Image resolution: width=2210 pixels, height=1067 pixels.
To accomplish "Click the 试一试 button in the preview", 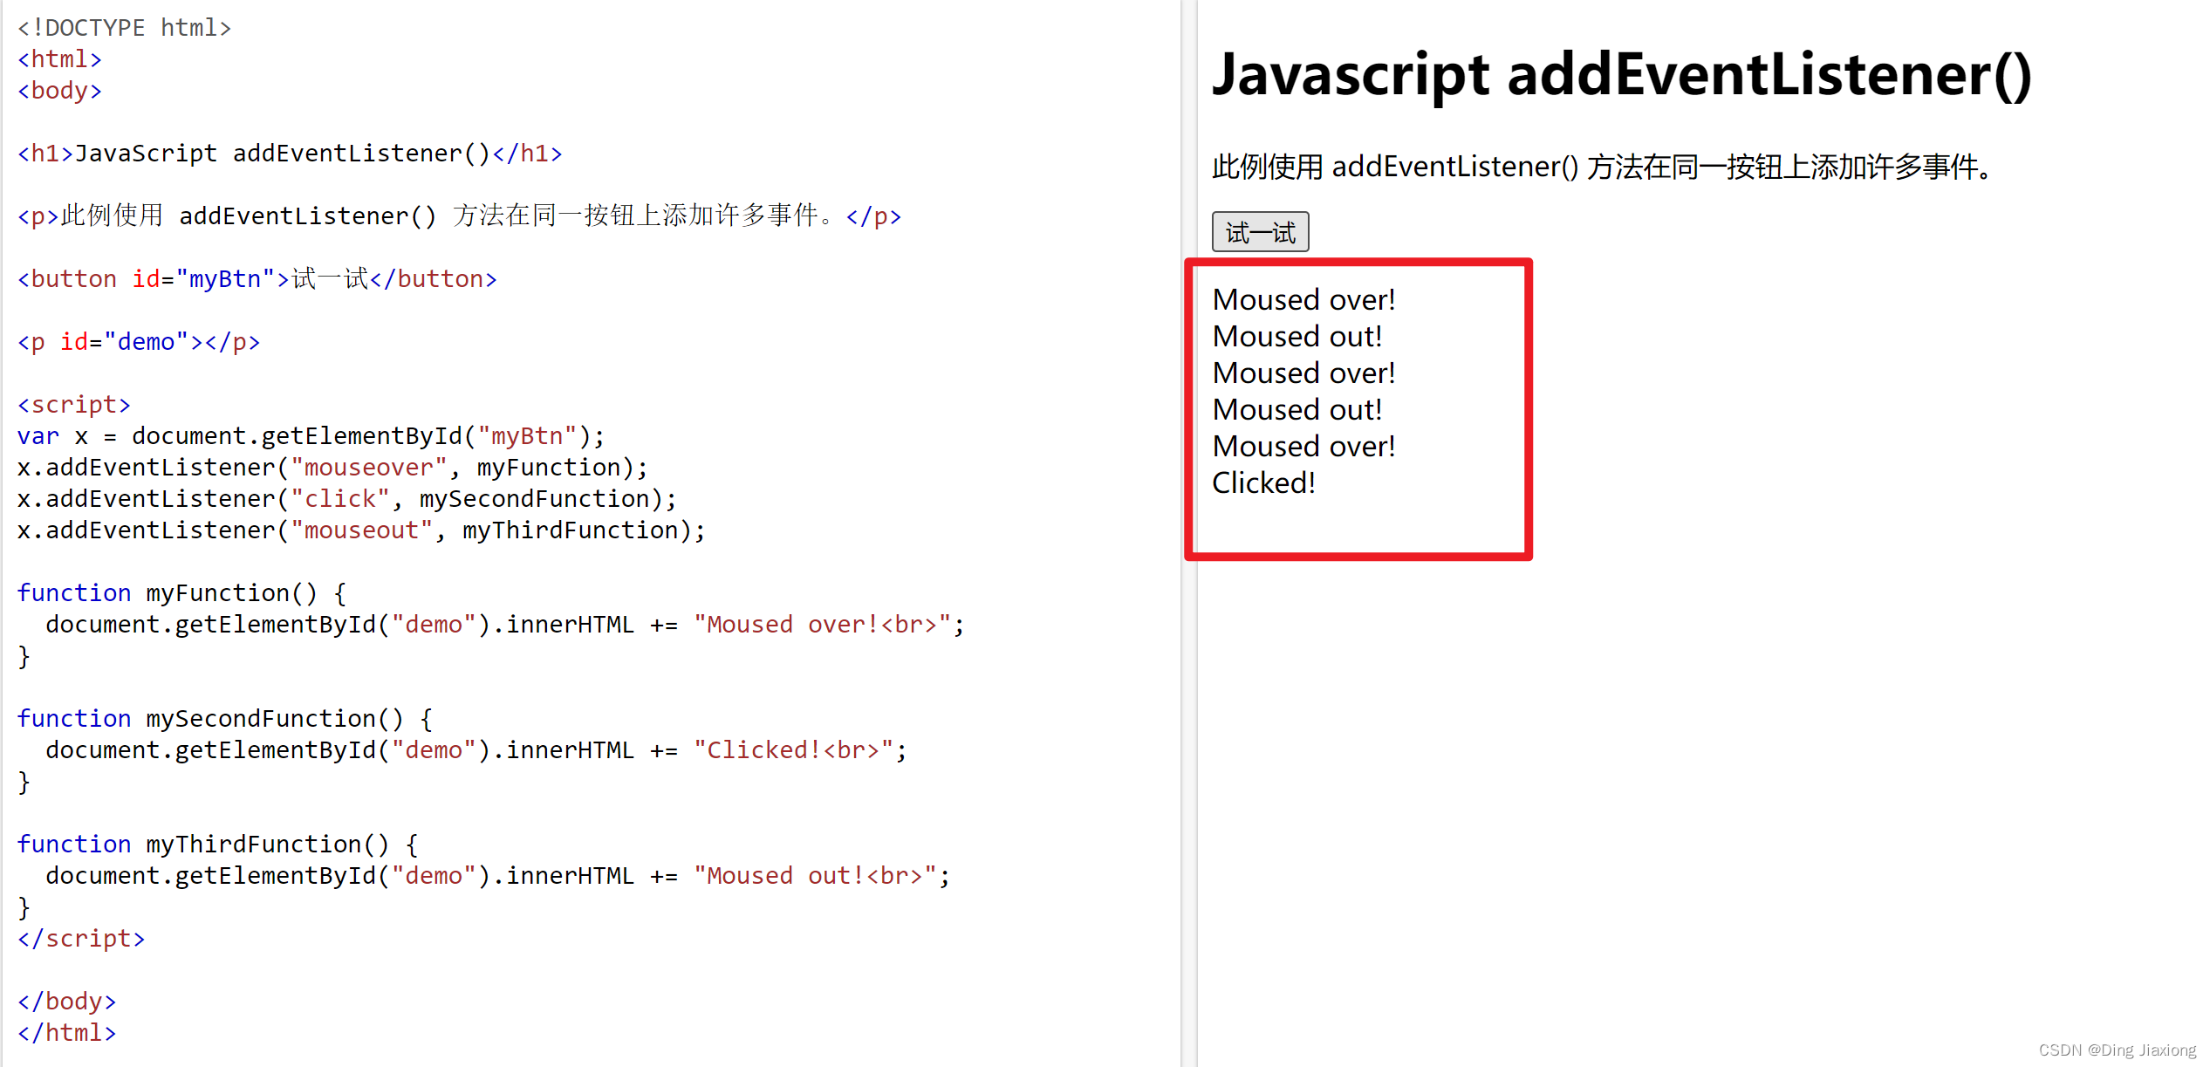I will tap(1260, 232).
